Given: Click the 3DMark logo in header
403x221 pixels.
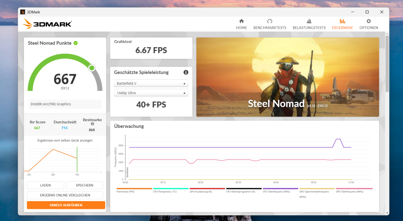Looking at the screenshot, I should 47,24.
